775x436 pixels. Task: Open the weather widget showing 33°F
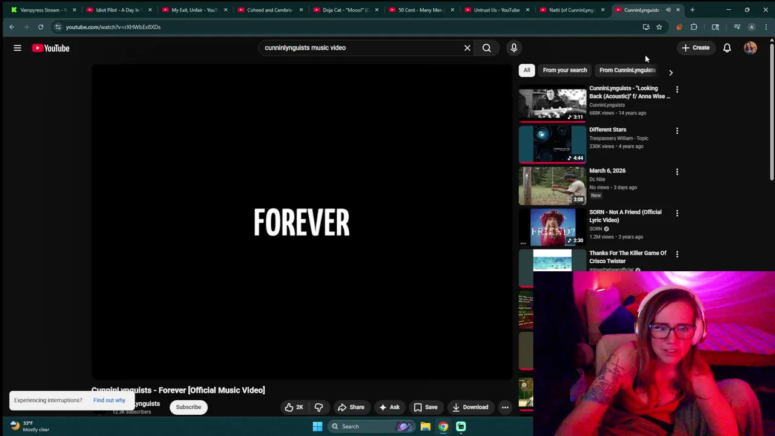point(28,426)
